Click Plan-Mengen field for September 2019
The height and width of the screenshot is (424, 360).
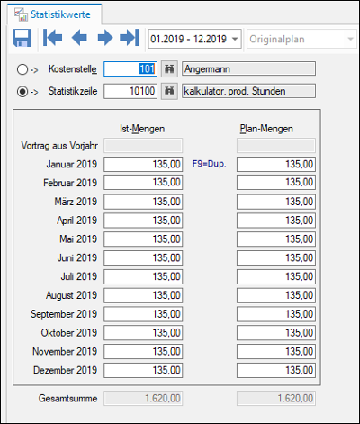pyautogui.click(x=276, y=314)
